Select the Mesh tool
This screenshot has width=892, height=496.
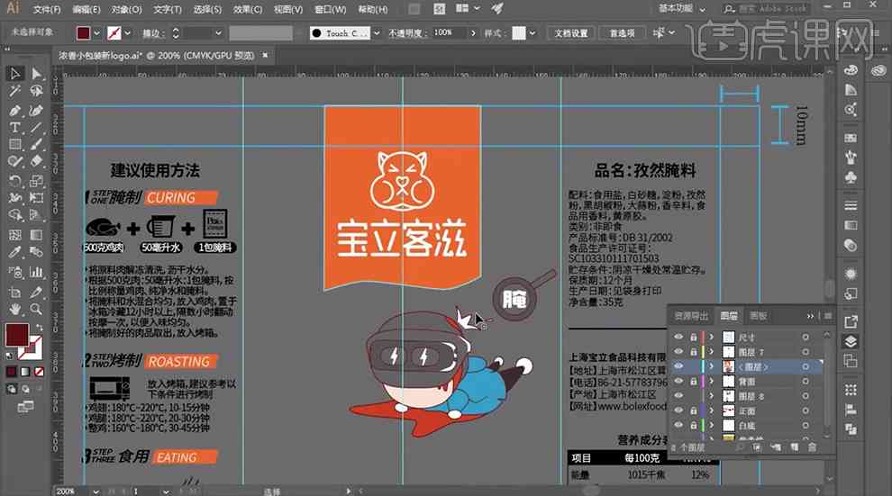tap(14, 234)
